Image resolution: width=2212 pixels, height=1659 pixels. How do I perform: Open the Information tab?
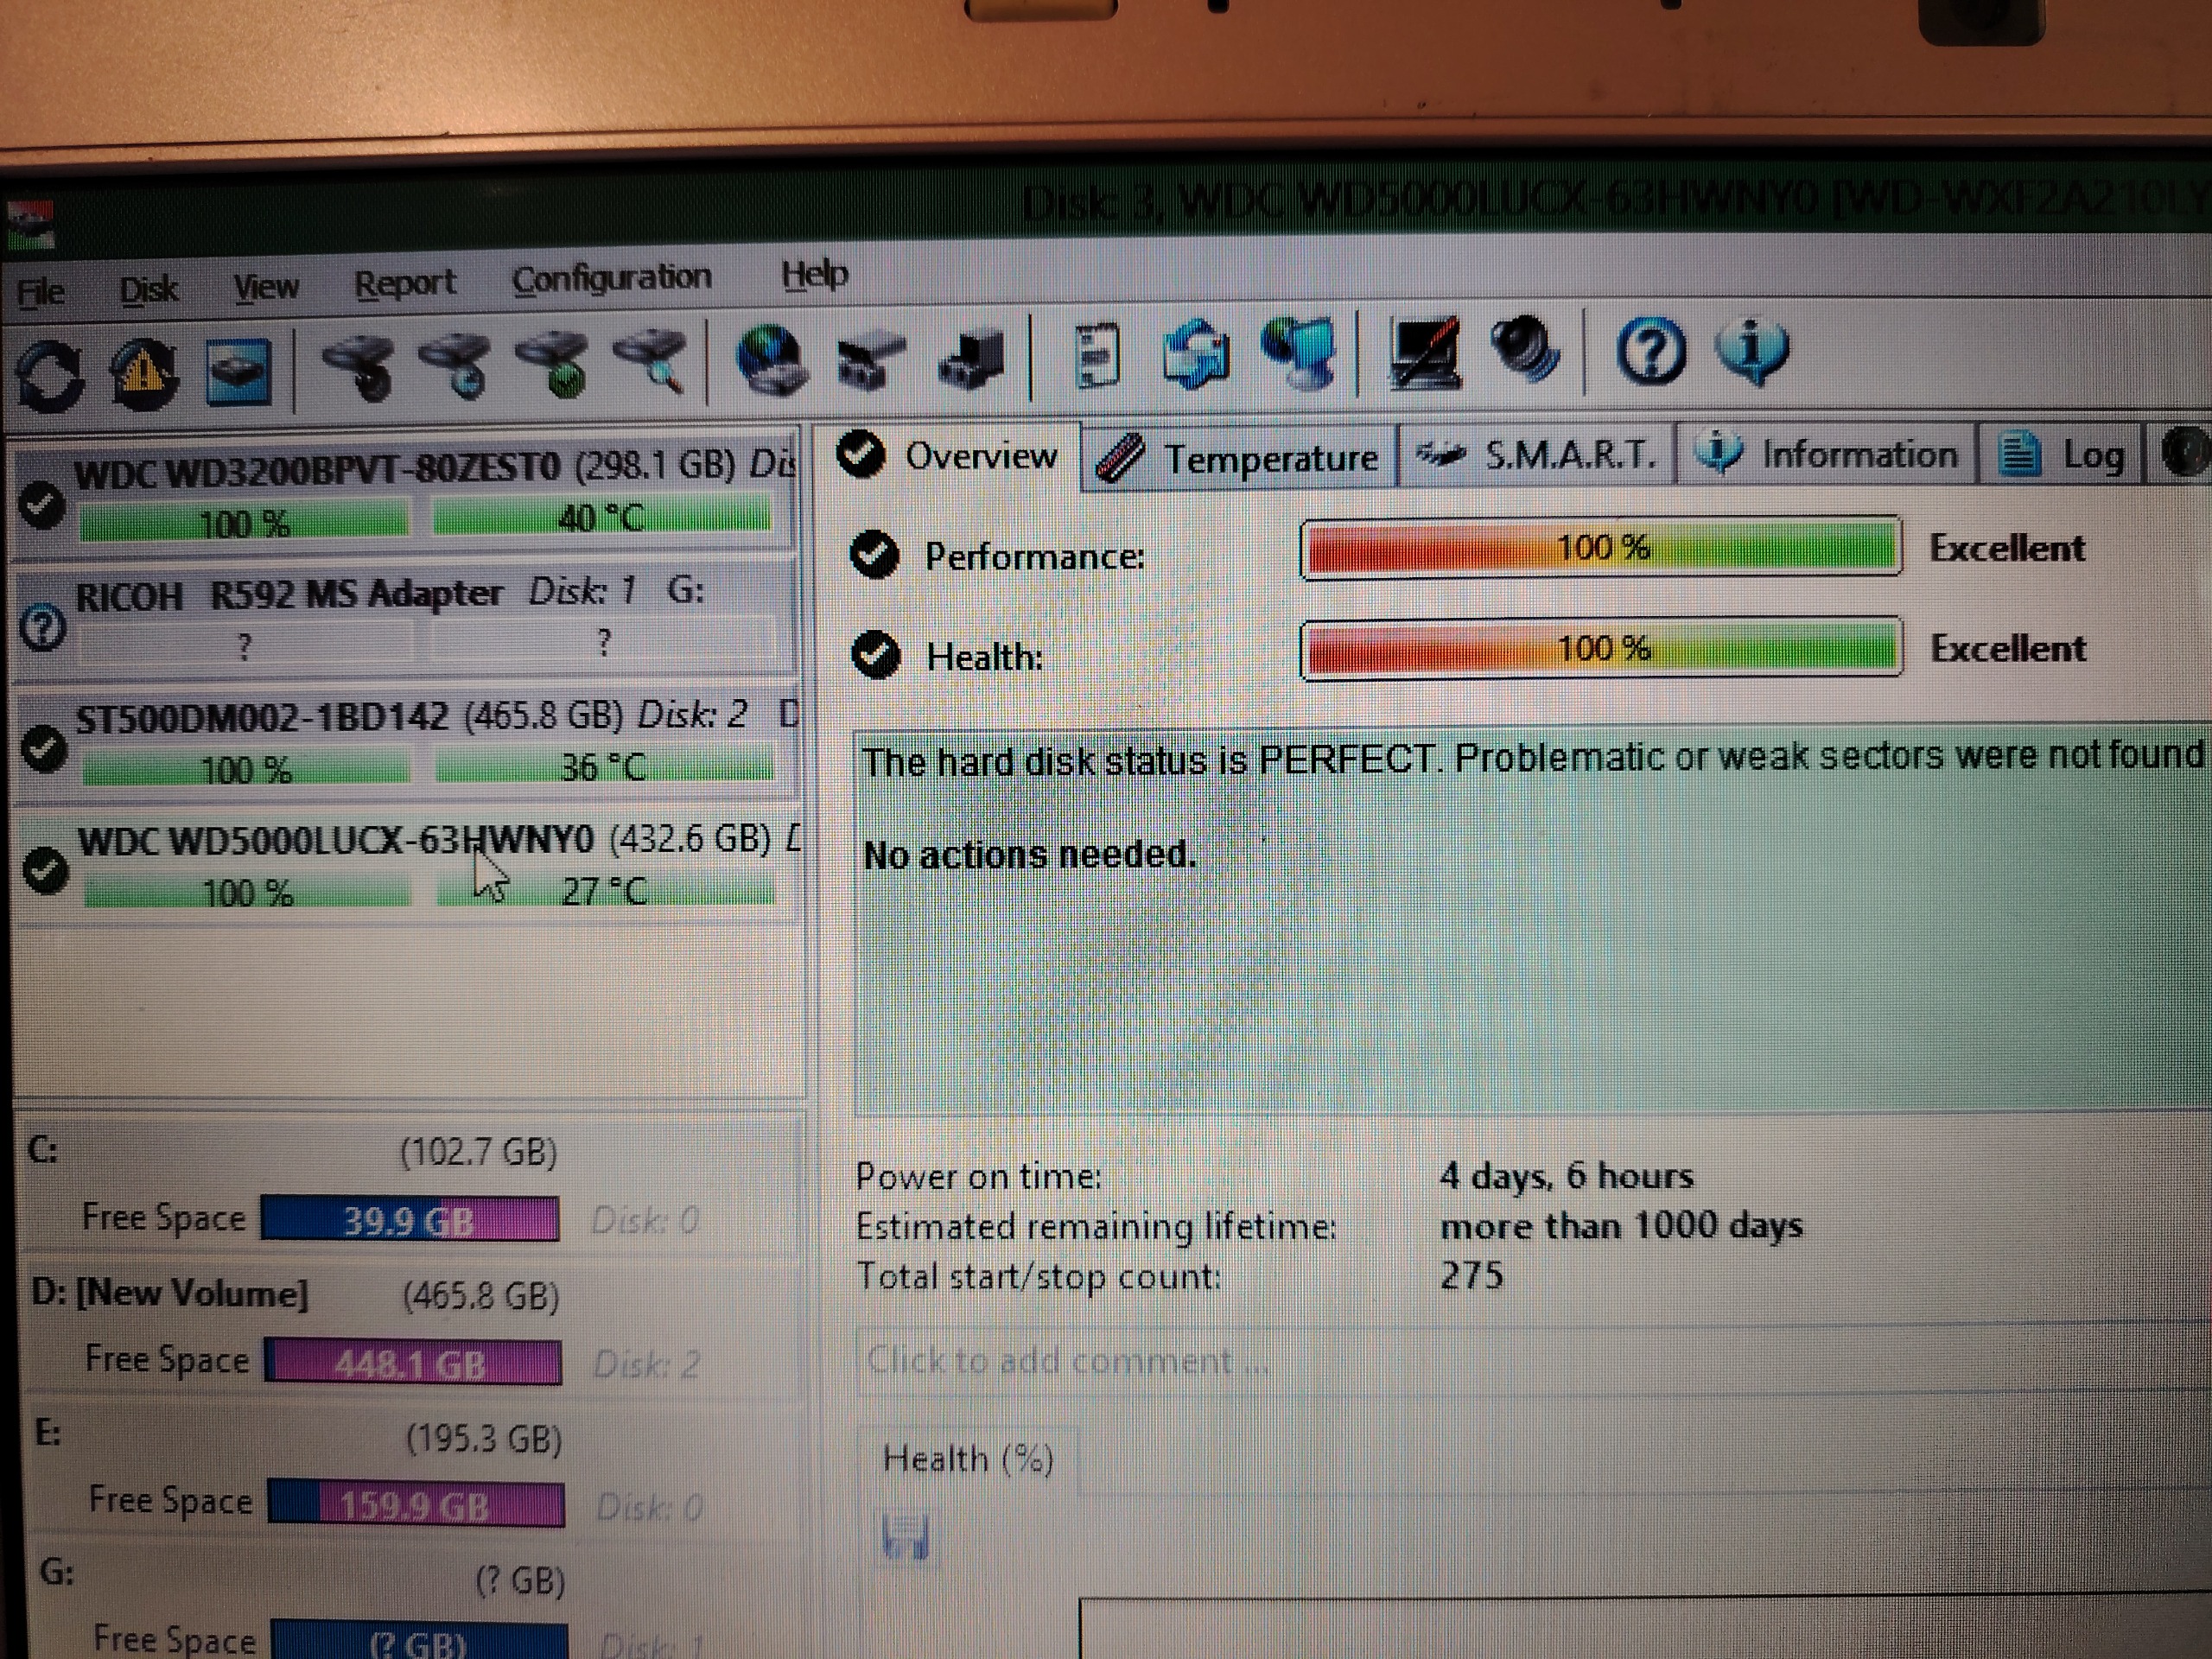coord(1827,455)
